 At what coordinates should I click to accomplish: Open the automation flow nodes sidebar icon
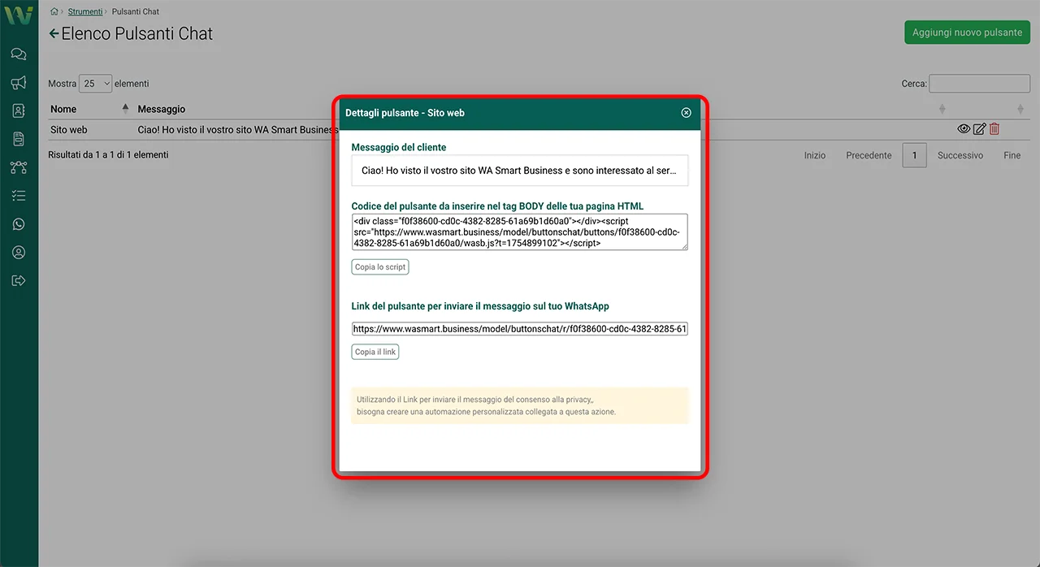pyautogui.click(x=18, y=167)
